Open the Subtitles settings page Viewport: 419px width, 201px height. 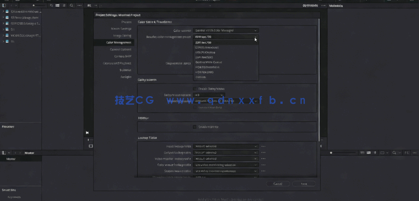coord(125,70)
